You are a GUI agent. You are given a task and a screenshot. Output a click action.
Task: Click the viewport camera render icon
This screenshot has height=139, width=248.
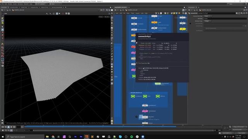pos(69,14)
